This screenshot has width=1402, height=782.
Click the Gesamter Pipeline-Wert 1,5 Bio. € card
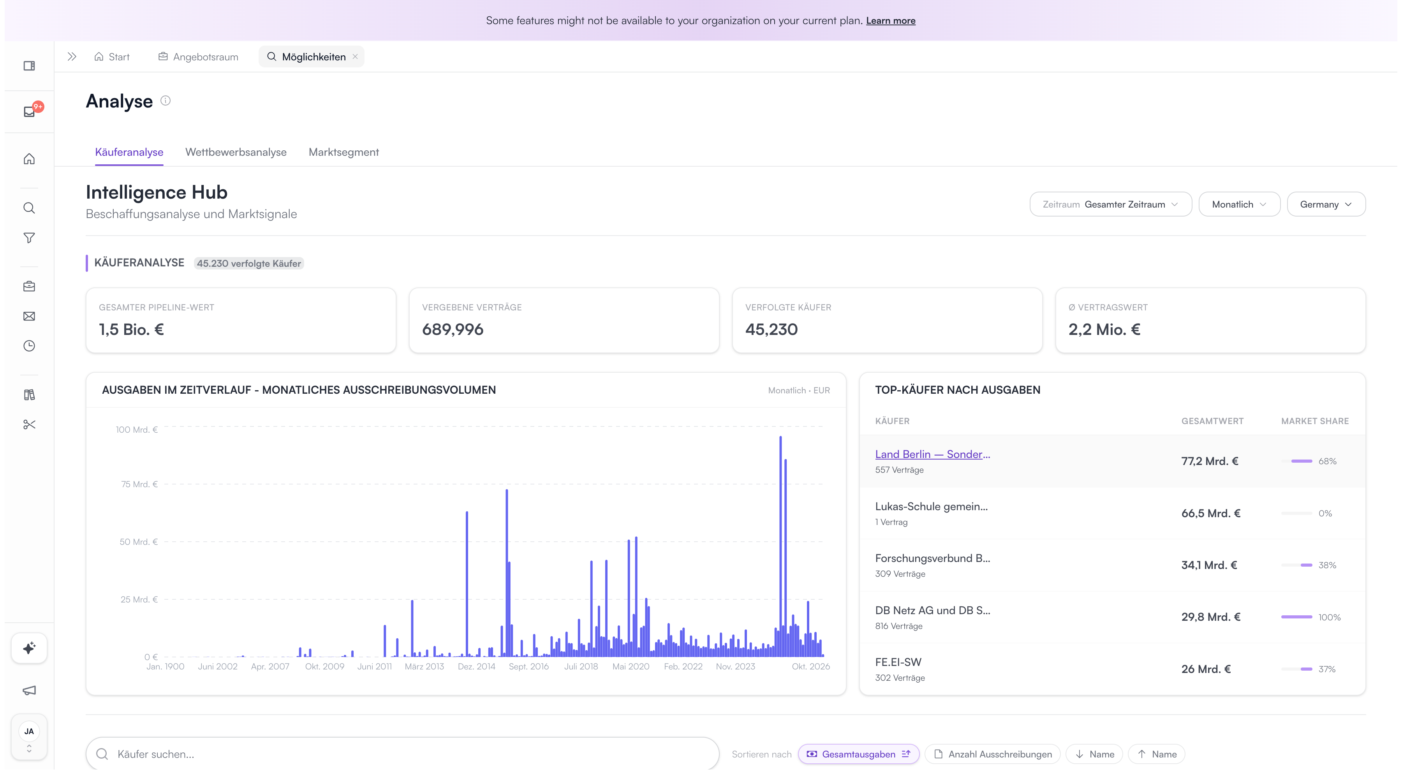click(x=241, y=320)
